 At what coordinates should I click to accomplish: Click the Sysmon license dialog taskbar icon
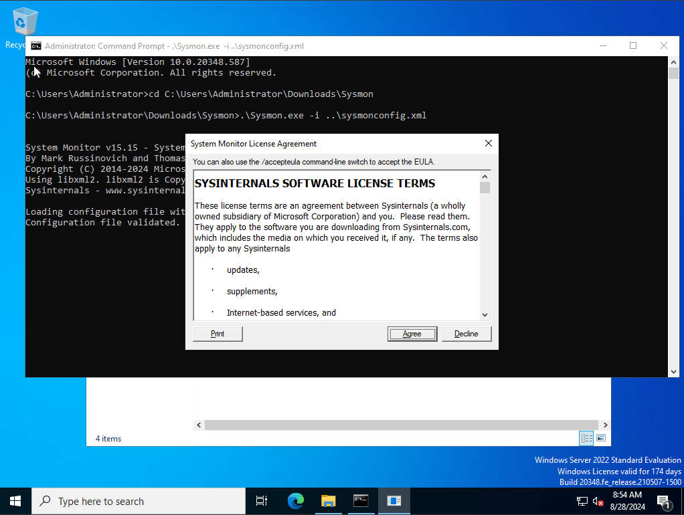(394, 501)
